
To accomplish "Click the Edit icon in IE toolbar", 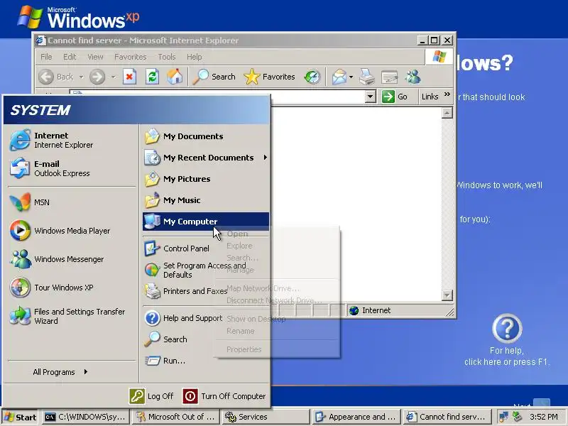I will 390,77.
